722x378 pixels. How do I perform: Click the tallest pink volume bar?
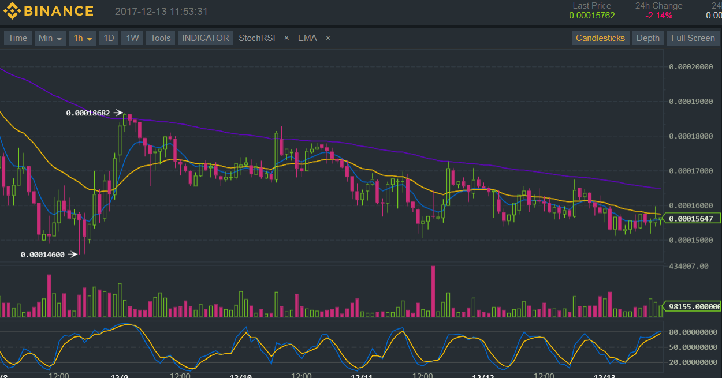coord(433,291)
